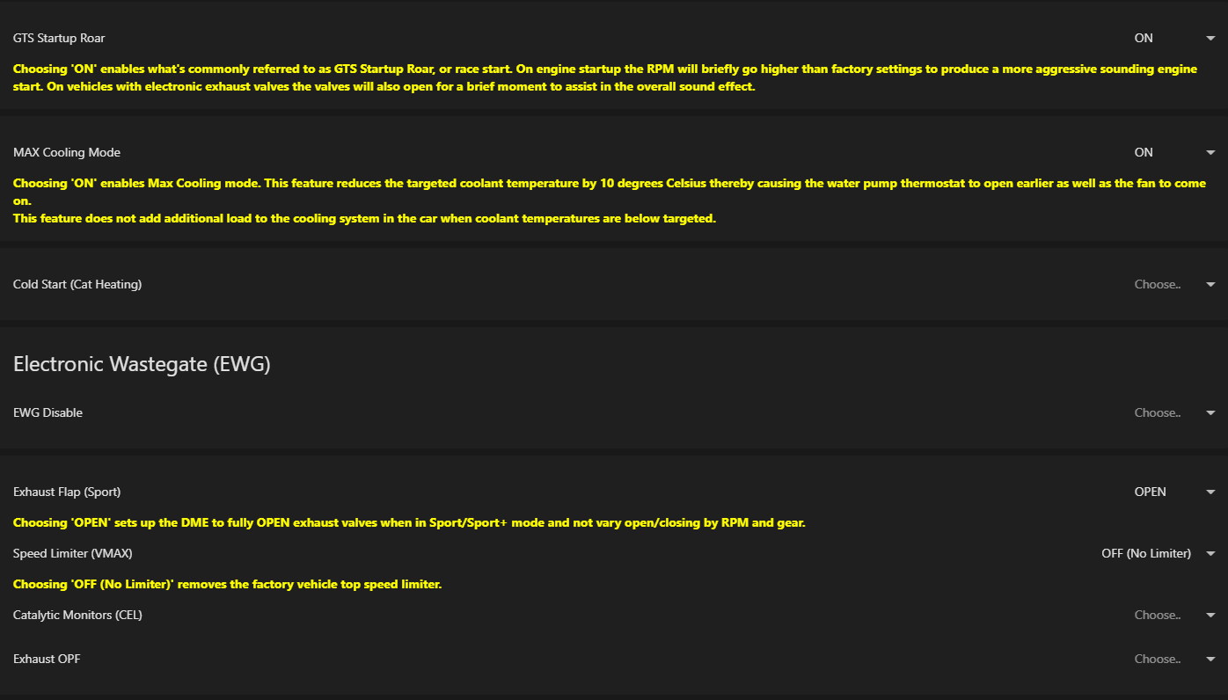Open the GTS Startup Roar 'ON' value selector
The height and width of the screenshot is (700, 1228).
coord(1144,38)
